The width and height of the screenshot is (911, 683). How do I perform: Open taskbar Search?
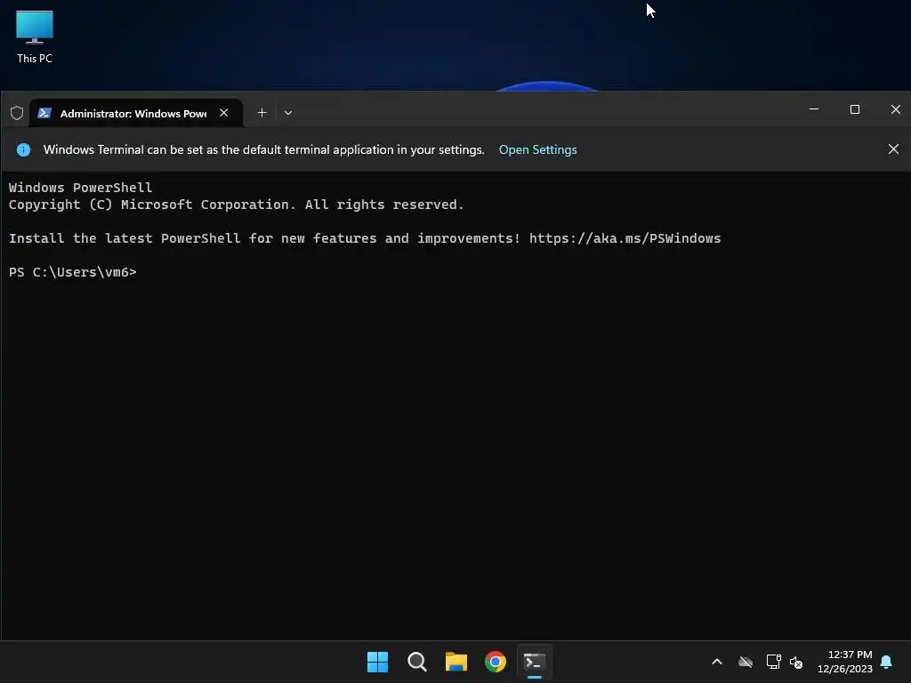point(417,662)
